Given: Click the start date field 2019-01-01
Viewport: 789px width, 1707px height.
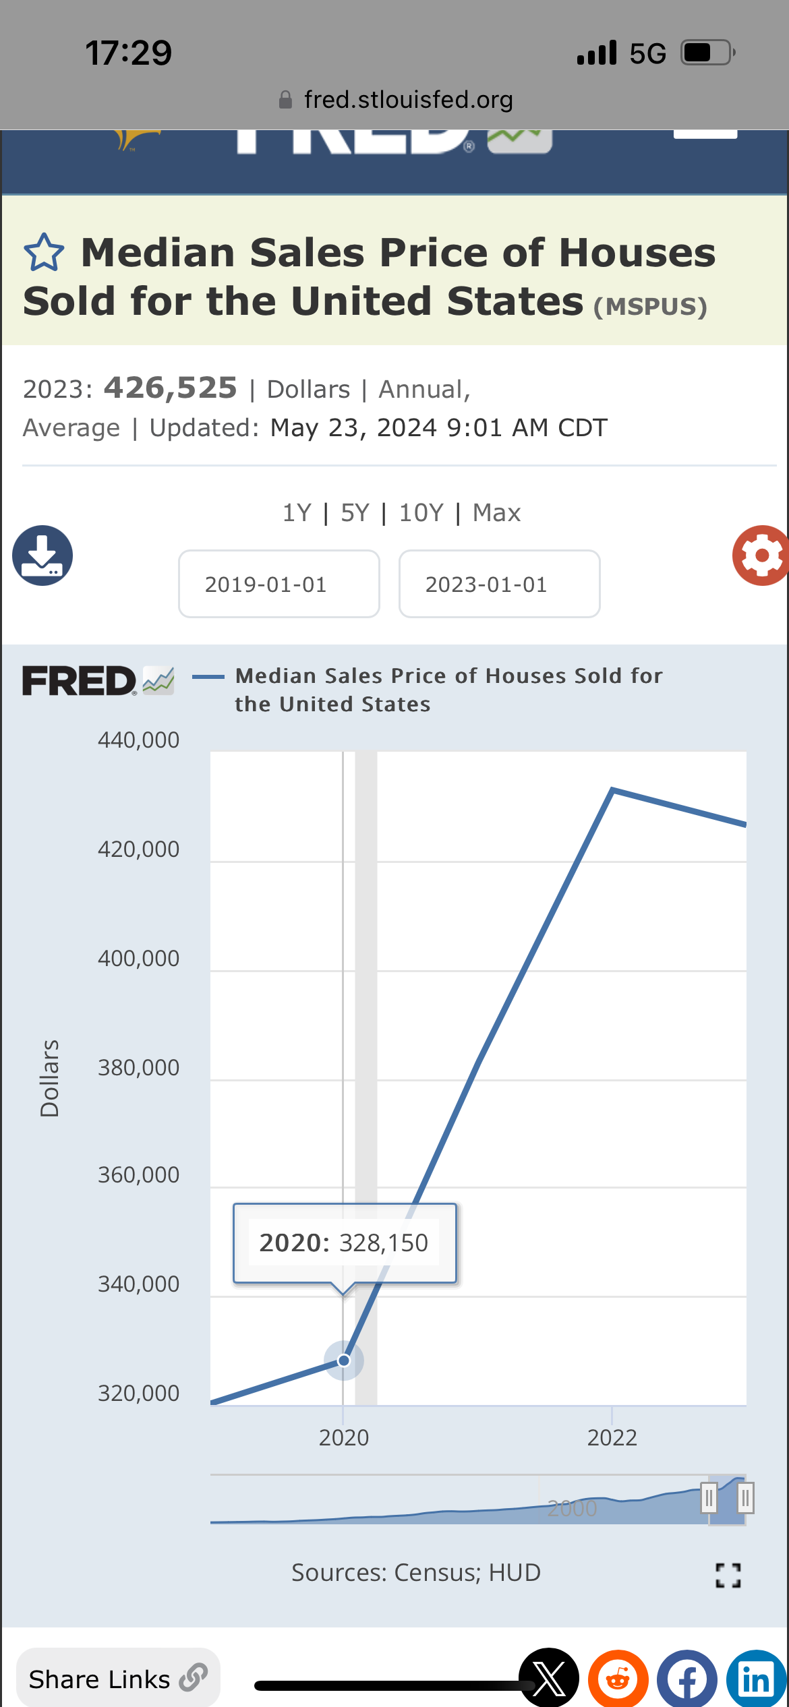Looking at the screenshot, I should click(279, 584).
